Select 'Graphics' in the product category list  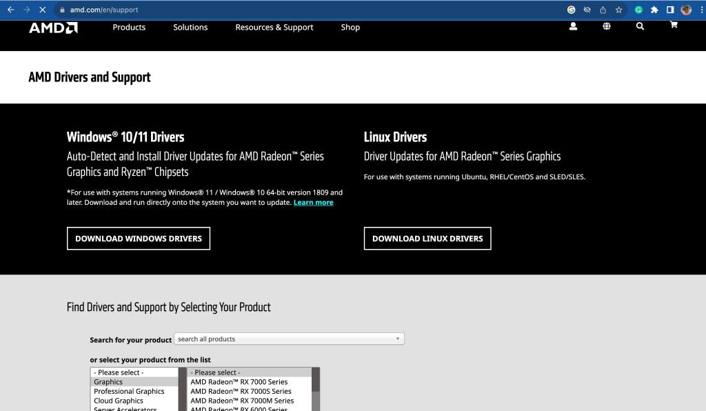(109, 381)
